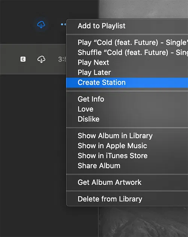Select Play "Cold (feat. Future) - Single"
Screen dimensions: 188x237
[127, 43]
